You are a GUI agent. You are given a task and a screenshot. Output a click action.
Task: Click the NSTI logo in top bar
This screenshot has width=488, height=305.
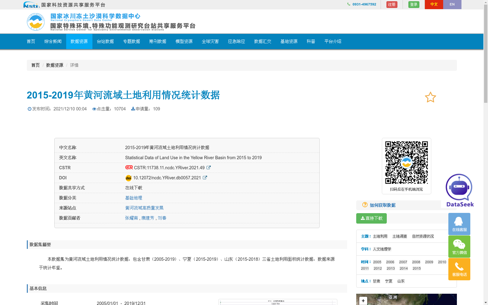pos(31,5)
